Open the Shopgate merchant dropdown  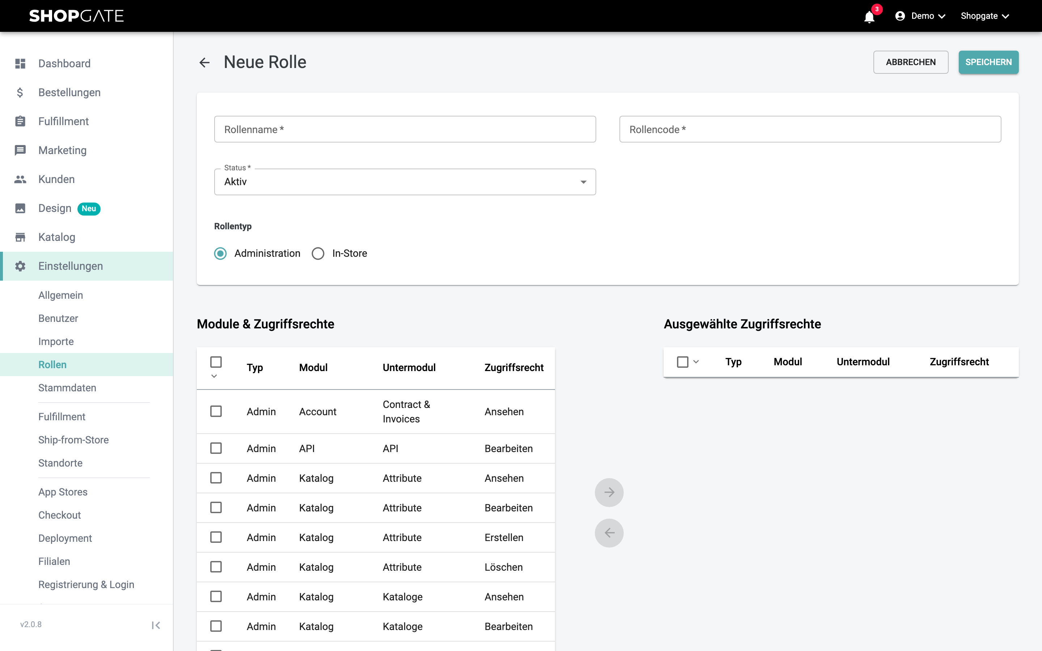tap(985, 16)
